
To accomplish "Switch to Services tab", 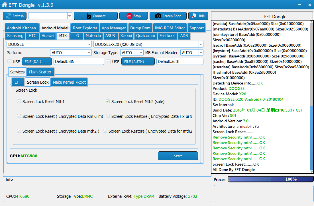I will click(x=17, y=72).
